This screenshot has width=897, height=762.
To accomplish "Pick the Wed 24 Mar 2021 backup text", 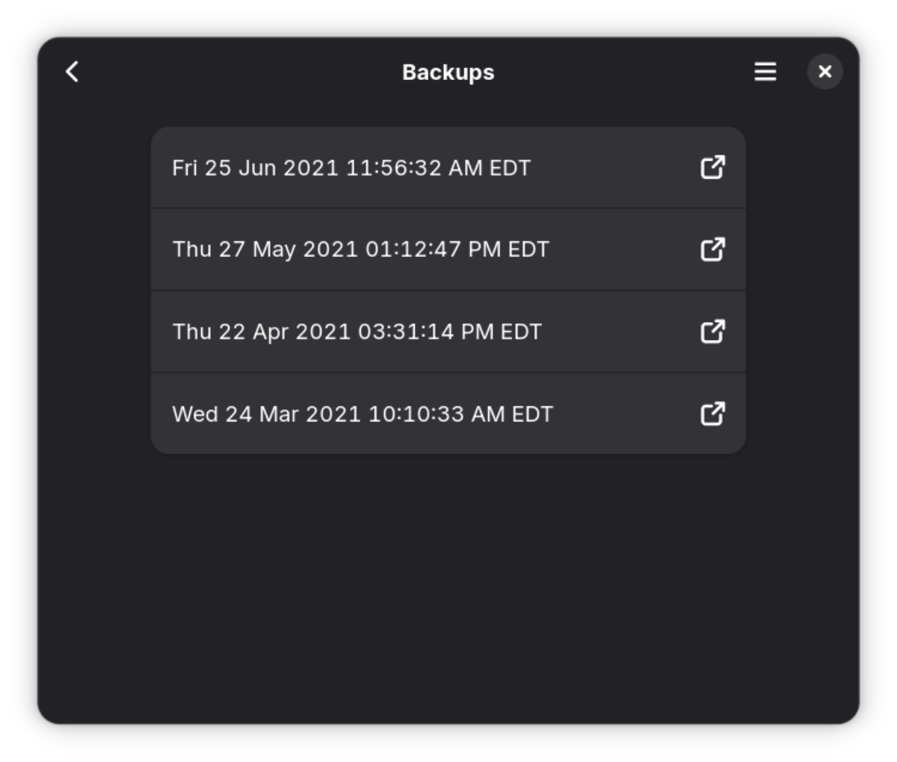I will pos(363,414).
